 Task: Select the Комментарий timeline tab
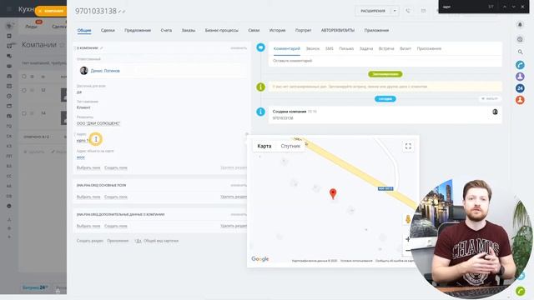(x=287, y=48)
